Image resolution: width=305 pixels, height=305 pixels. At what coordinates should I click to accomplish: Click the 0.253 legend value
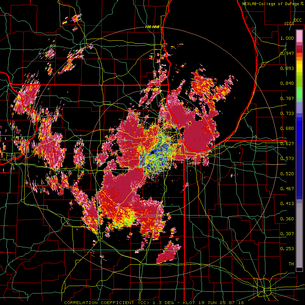(287, 249)
